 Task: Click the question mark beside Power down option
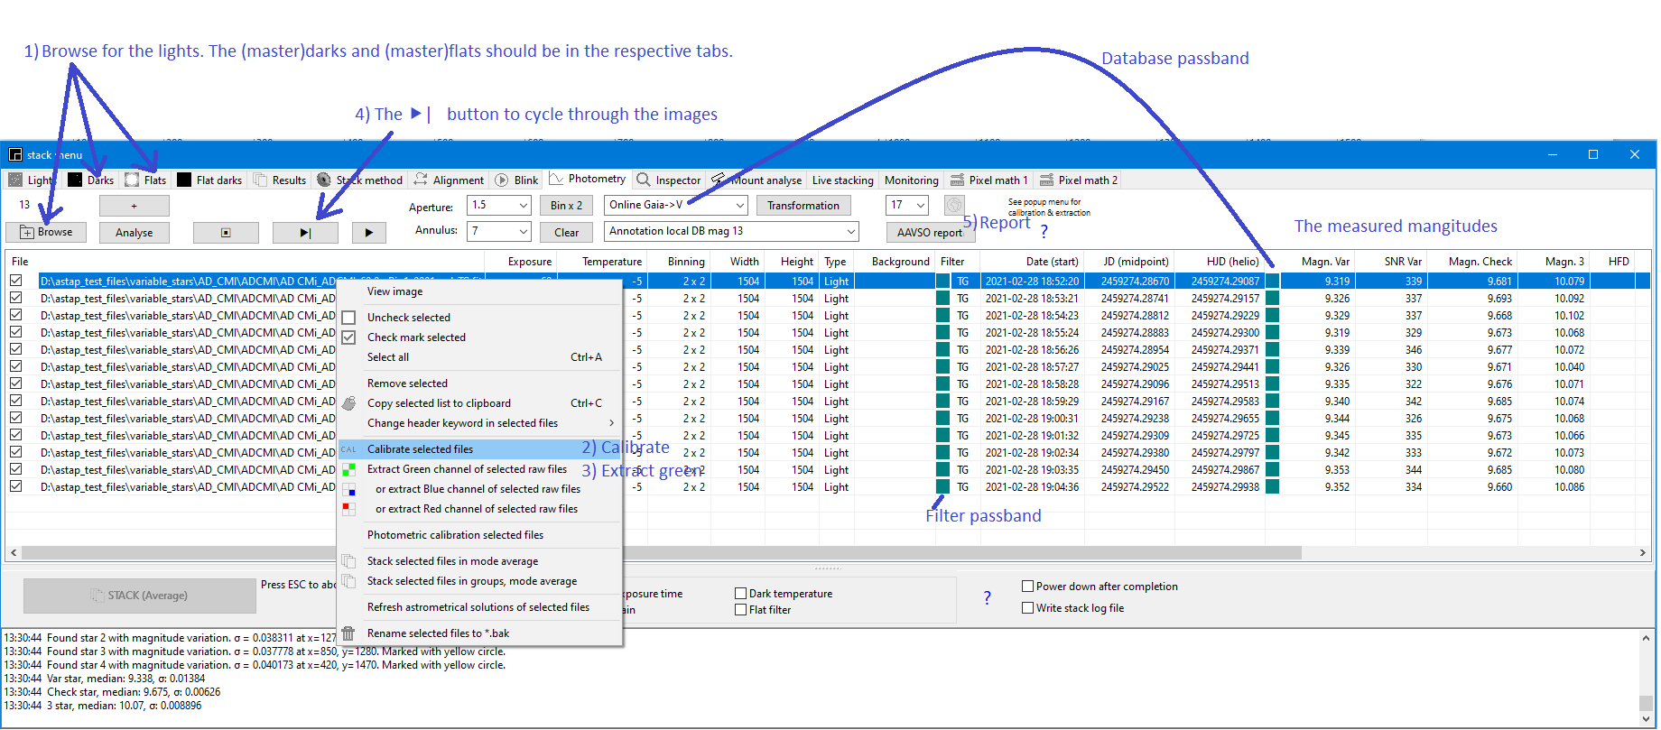(987, 597)
